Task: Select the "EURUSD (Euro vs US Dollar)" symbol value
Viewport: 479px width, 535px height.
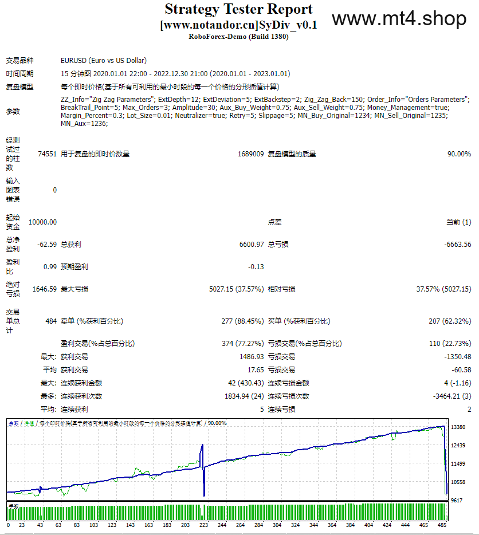Action: click(x=104, y=60)
